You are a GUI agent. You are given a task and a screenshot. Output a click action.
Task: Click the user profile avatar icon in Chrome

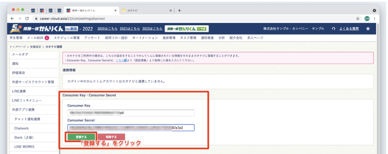367,18
